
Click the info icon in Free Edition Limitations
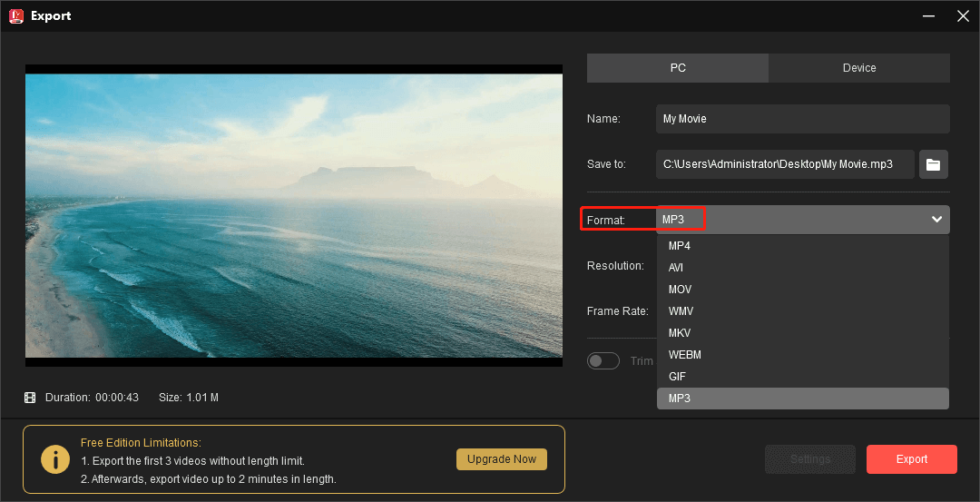[55, 459]
